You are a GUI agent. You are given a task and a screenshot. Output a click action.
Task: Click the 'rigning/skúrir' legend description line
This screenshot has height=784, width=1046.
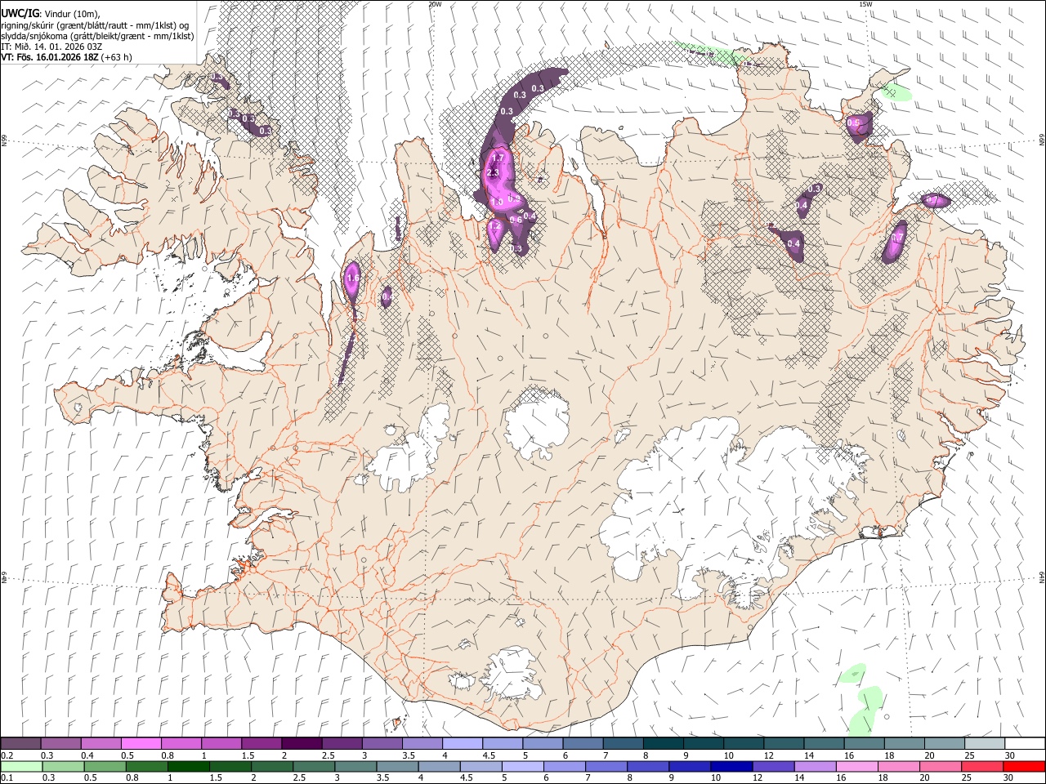tap(96, 24)
